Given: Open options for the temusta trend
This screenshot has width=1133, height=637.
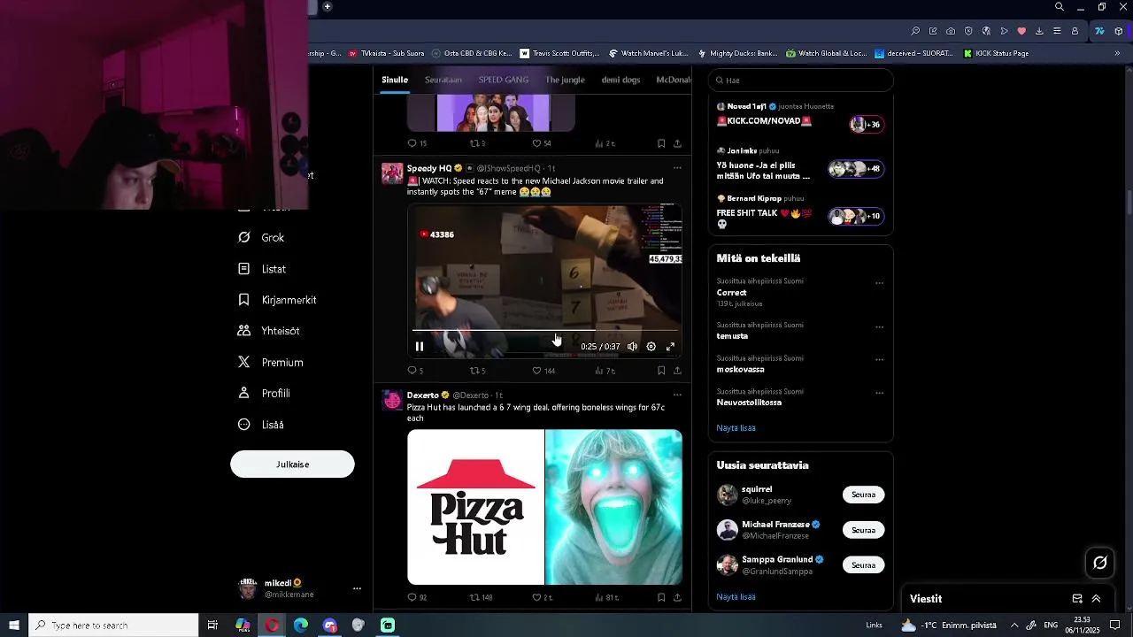Looking at the screenshot, I should [x=879, y=327].
